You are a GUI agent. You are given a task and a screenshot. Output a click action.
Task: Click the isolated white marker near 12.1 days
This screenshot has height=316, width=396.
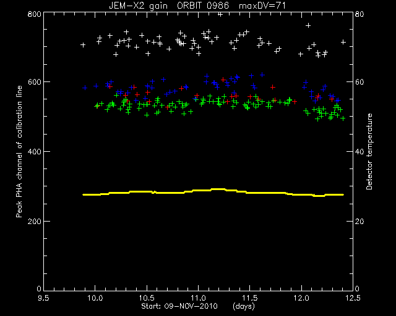click(308, 25)
